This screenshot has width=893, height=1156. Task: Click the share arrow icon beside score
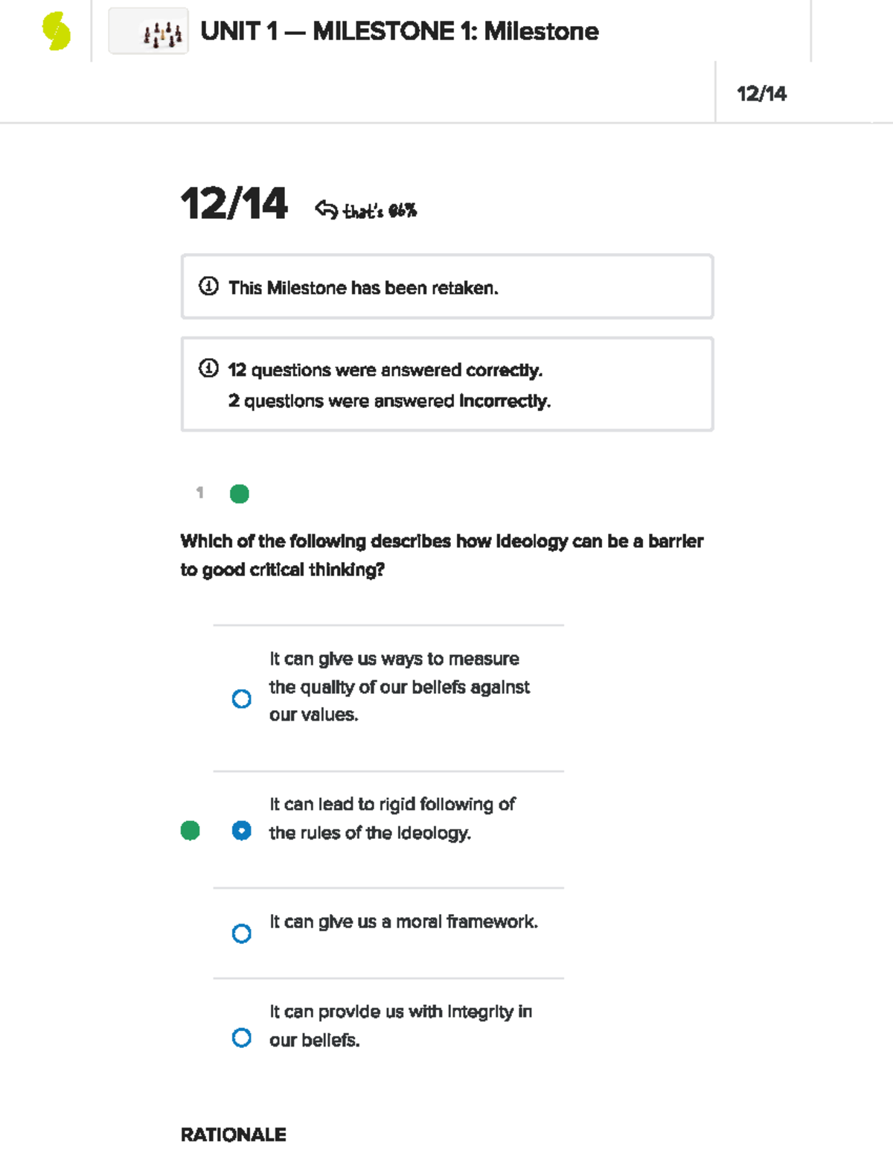326,209
